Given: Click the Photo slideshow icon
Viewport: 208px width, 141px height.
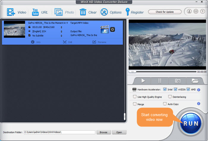Looking at the screenshot, I should tap(59, 12).
